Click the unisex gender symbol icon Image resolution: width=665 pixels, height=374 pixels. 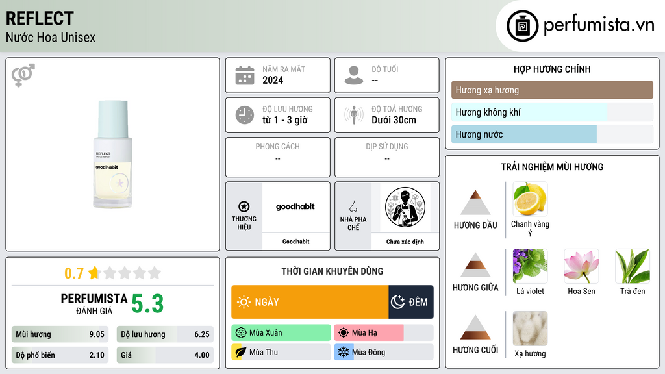coord(23,75)
